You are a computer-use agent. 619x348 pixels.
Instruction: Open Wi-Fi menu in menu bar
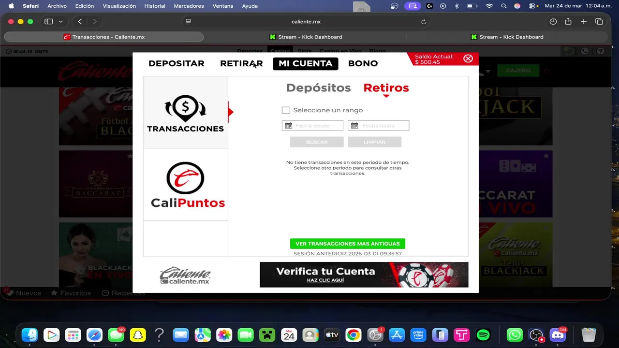(489, 6)
